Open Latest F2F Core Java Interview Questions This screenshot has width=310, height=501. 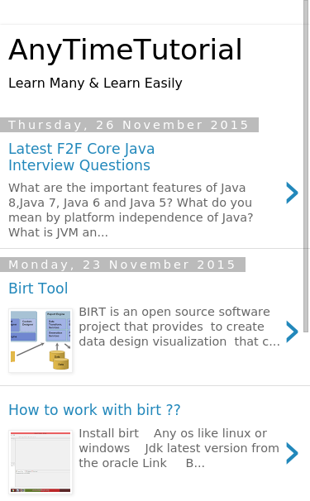point(82,157)
